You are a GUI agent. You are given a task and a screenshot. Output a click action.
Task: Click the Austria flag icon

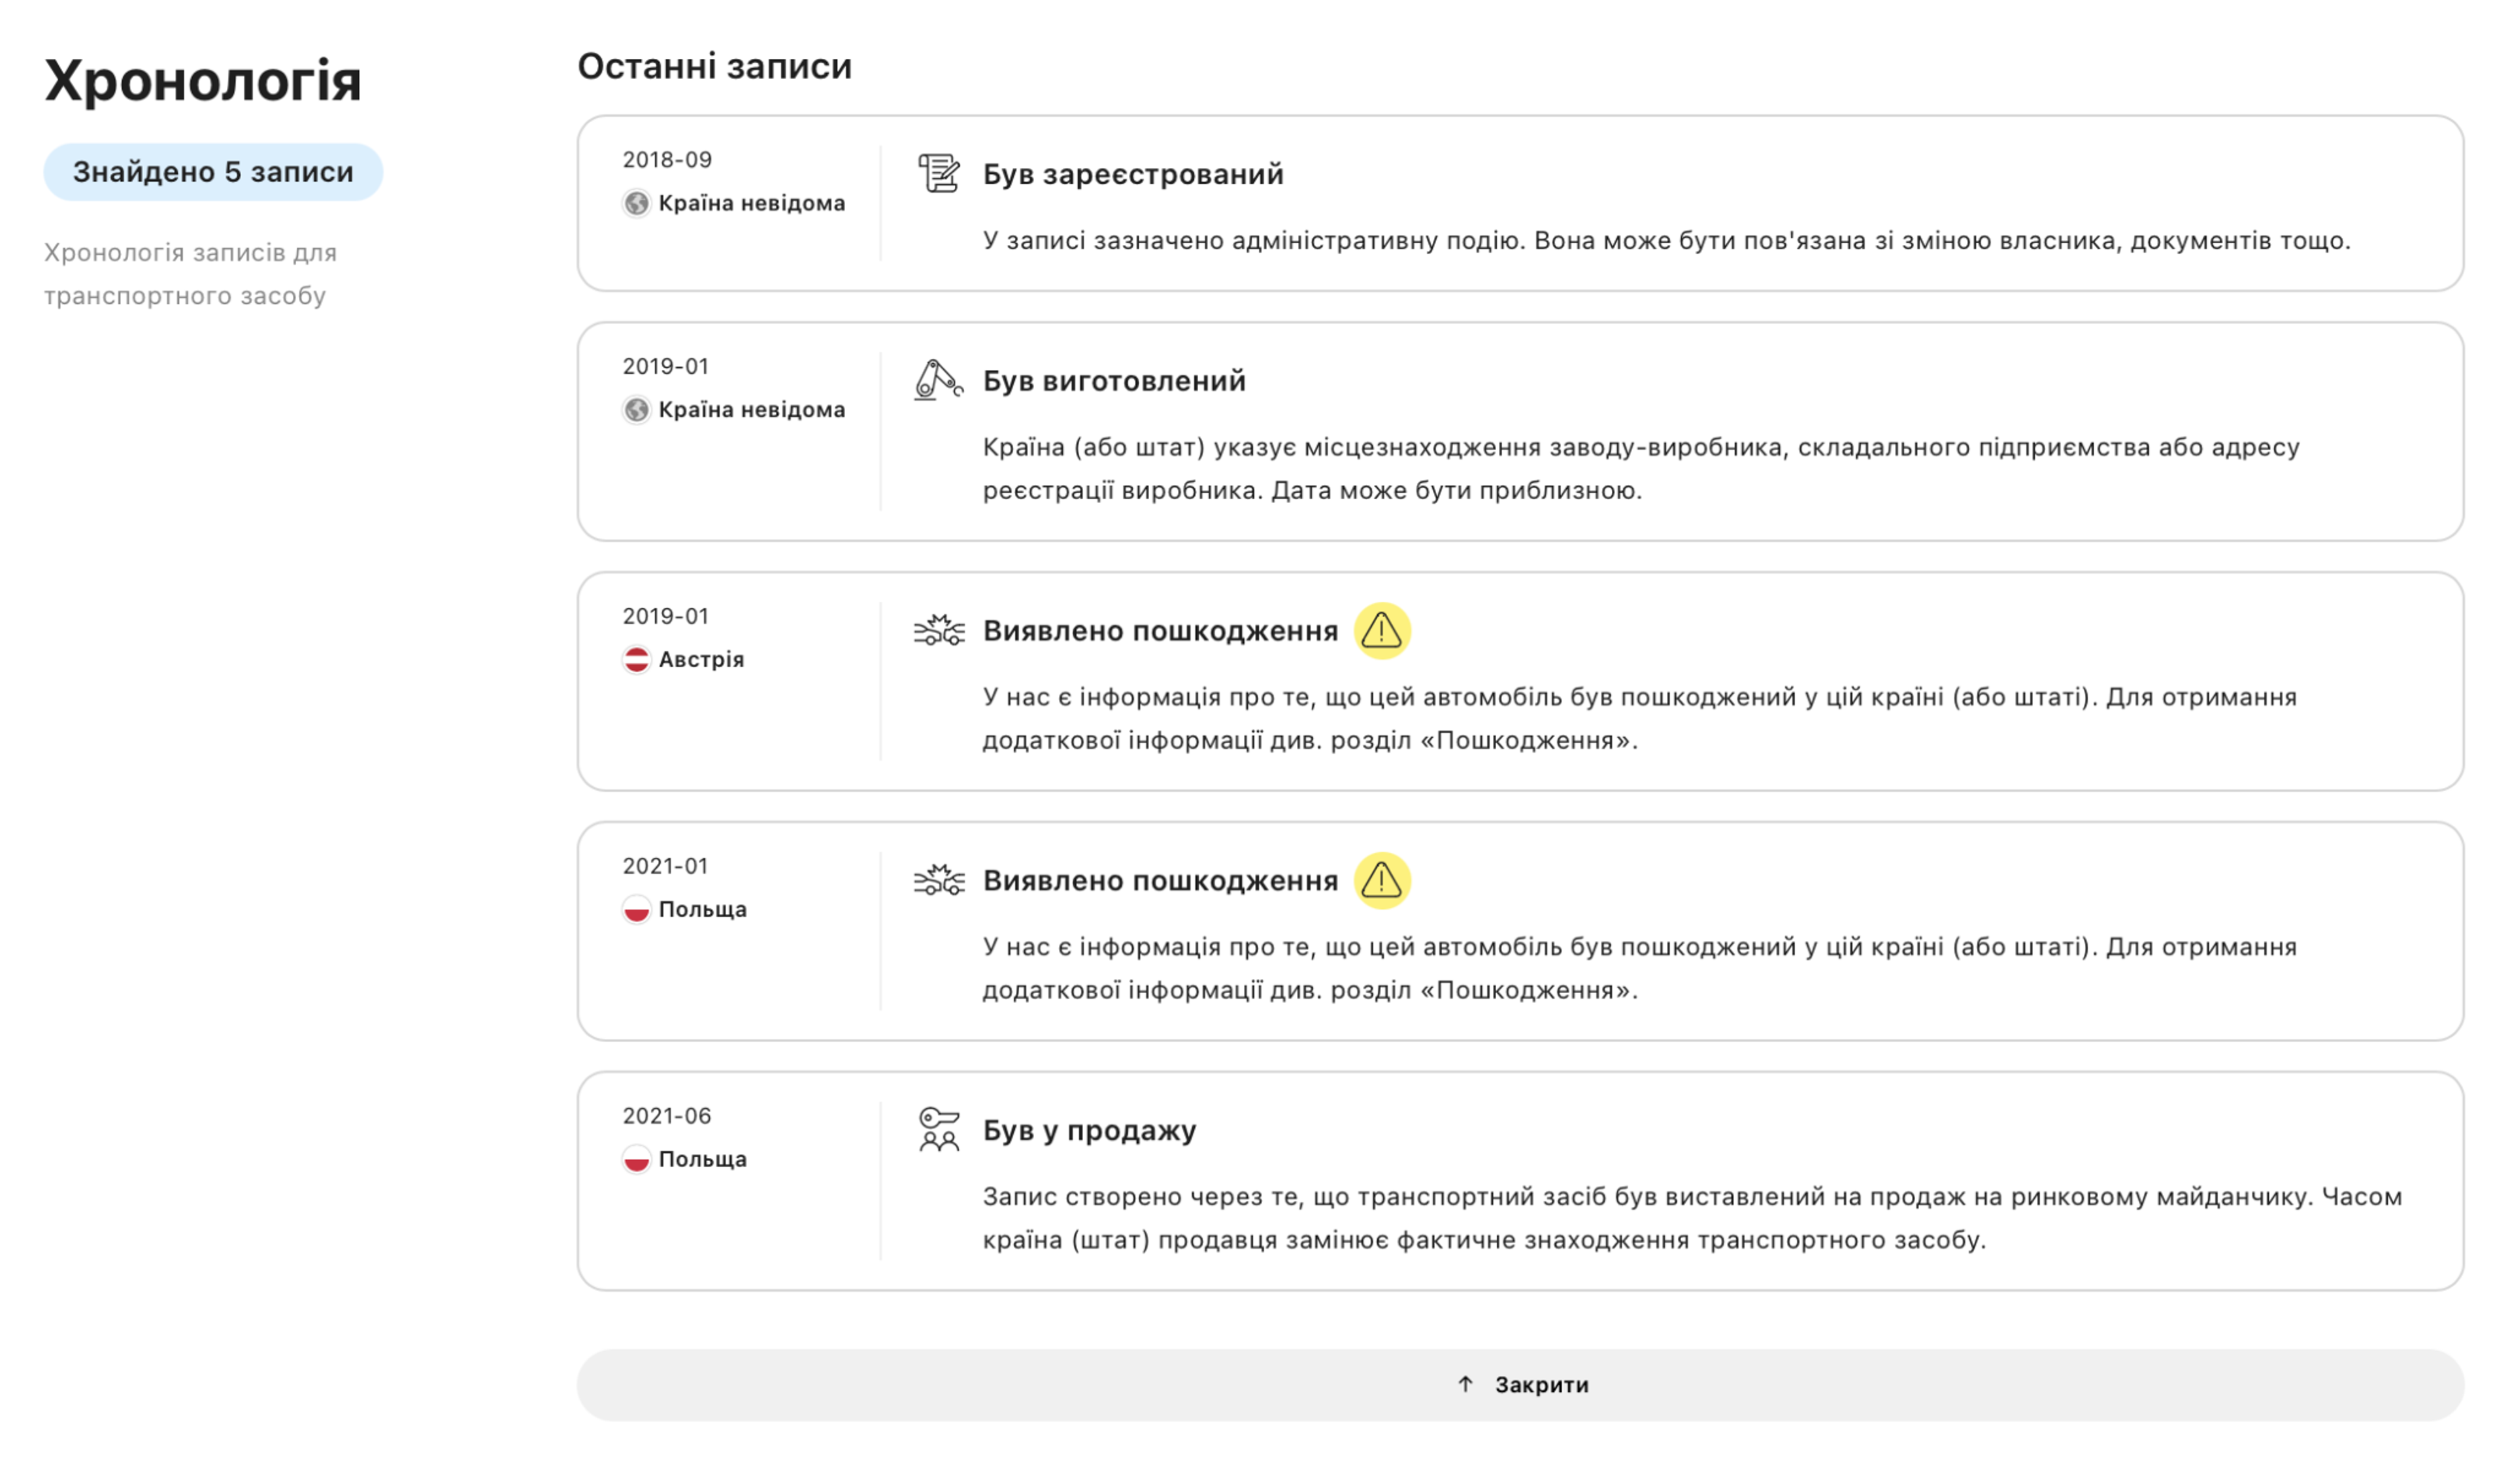pos(637,659)
